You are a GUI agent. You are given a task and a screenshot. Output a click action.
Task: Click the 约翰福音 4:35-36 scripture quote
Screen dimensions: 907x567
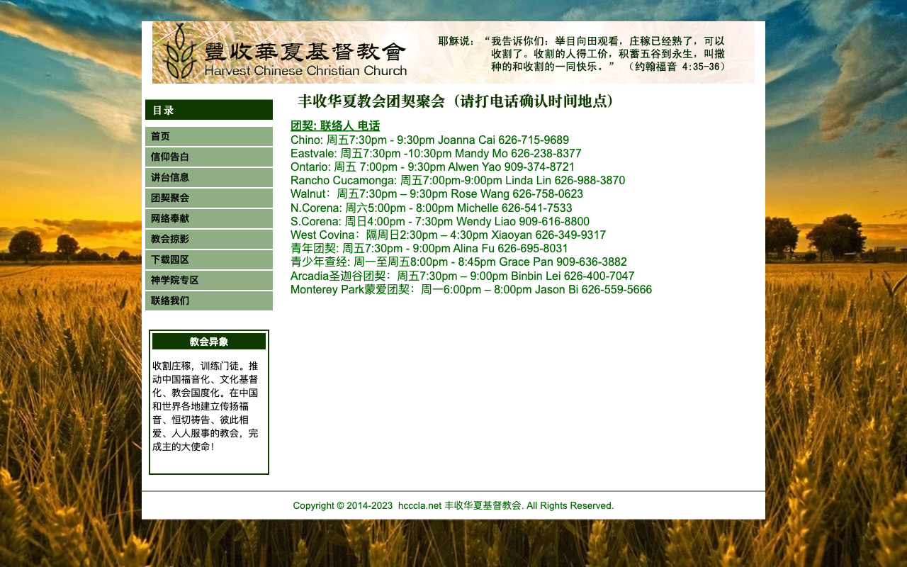(581, 54)
